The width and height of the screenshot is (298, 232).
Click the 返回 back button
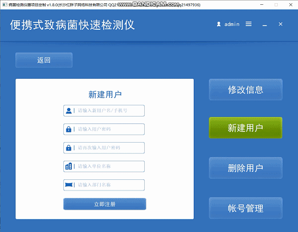(x=44, y=60)
